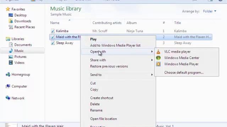Click Ninja Tuna album cell
The height and width of the screenshot is (127, 227).
(135, 31)
